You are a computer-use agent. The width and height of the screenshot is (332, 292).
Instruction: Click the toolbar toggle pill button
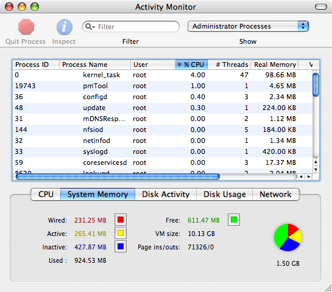[321, 7]
